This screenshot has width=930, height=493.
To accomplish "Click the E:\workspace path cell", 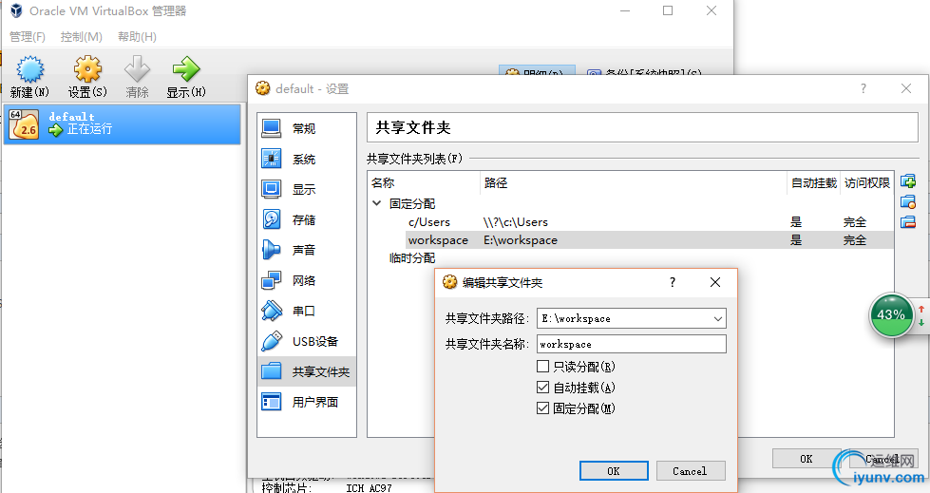I will click(521, 239).
